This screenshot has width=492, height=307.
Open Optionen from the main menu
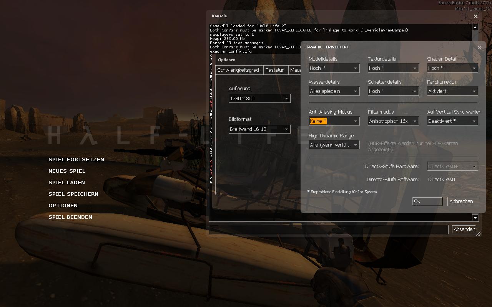pos(63,205)
